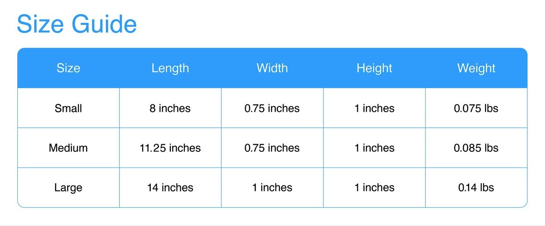Click the Small row 0.75 inches width
Screen dimensions: 545x226
[272, 108]
